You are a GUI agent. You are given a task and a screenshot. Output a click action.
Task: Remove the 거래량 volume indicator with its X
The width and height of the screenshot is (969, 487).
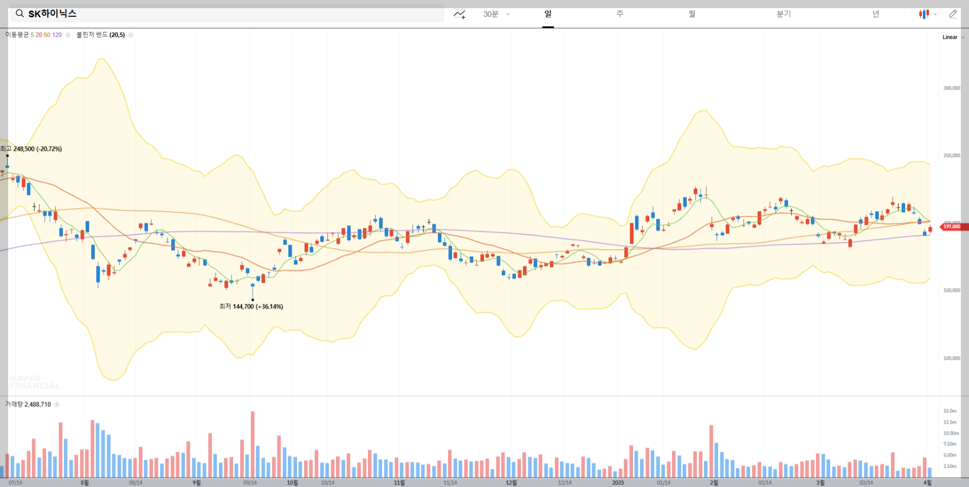coord(57,404)
